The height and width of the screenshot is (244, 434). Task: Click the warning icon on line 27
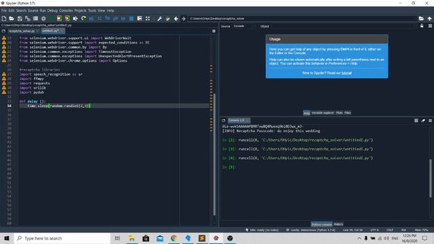point(4,74)
